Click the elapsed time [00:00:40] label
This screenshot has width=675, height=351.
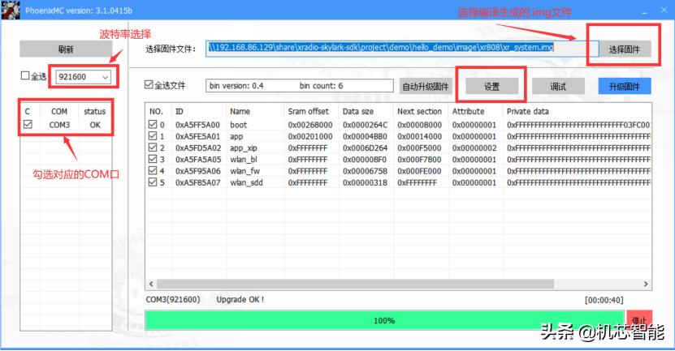click(604, 300)
